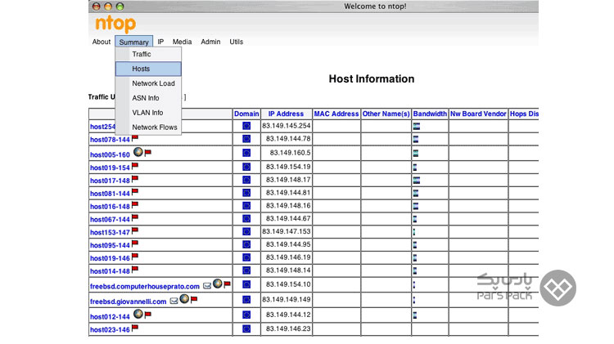The height and width of the screenshot is (344, 614).
Task: Click bandwidth bar for 83.149.145.254
Action: [417, 126]
